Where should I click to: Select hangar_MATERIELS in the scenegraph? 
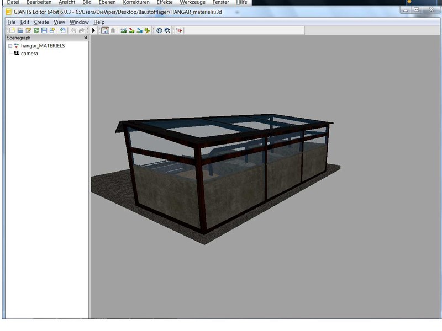(x=43, y=46)
